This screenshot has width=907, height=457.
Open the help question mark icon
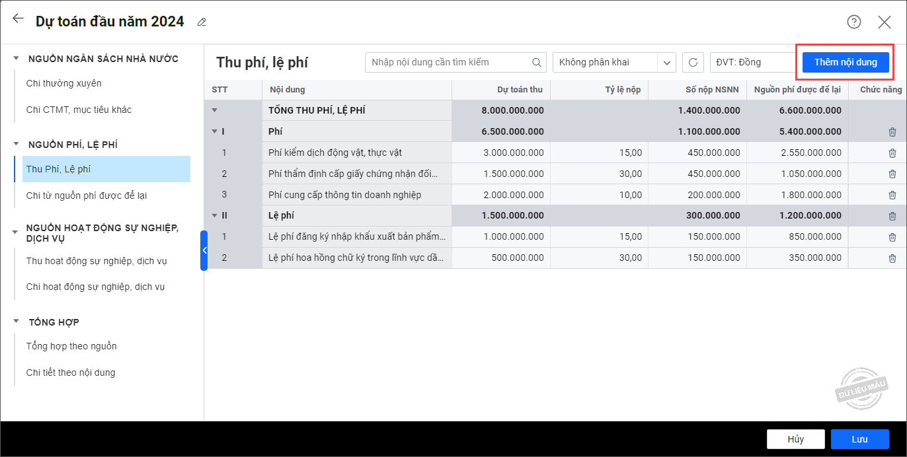click(x=854, y=22)
